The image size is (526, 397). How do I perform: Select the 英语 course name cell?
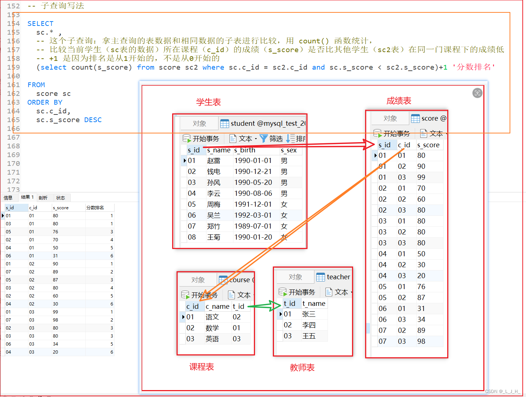(x=218, y=339)
